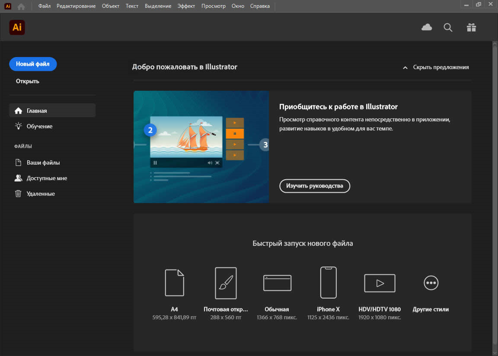Select the A4 document preset icon
This screenshot has height=356, width=498.
pos(175,283)
